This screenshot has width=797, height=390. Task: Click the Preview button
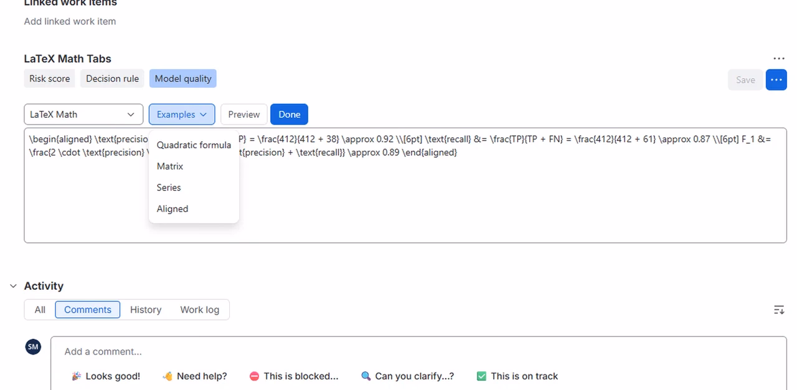pyautogui.click(x=244, y=115)
